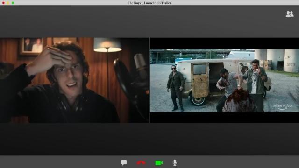End the call with red phone icon

point(141,163)
